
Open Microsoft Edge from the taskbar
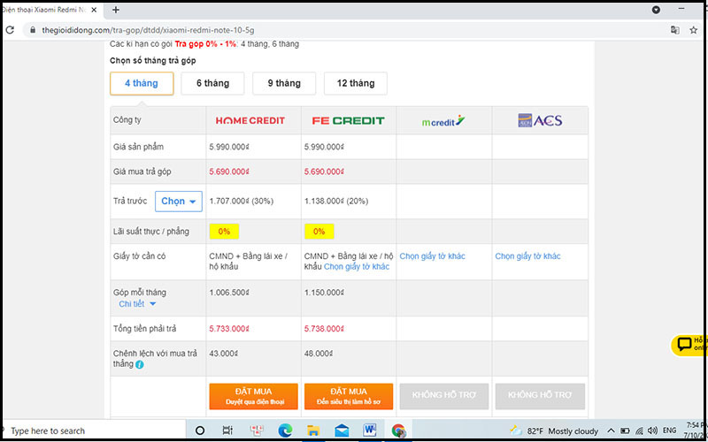(285, 431)
